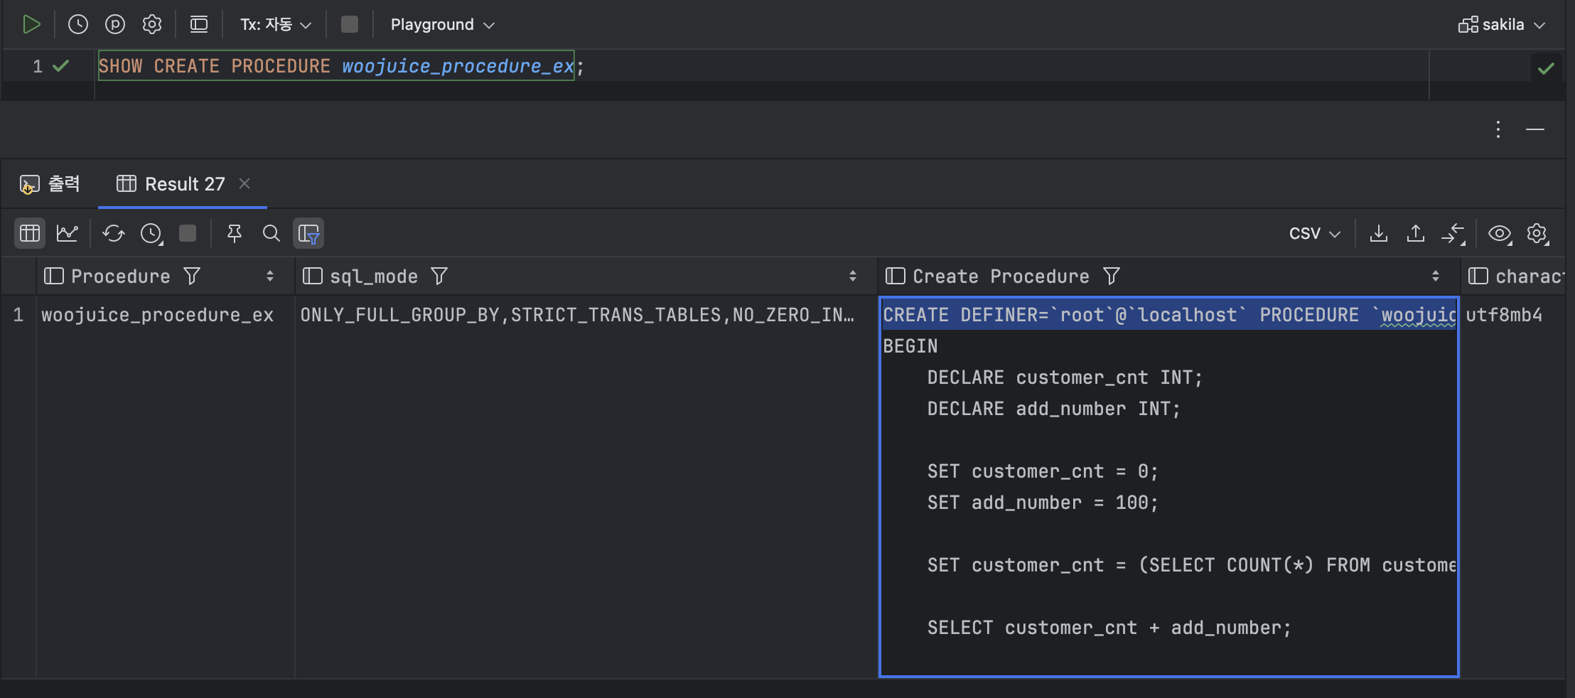Select the utf8mb4 cell
1575x698 pixels.
tap(1504, 315)
